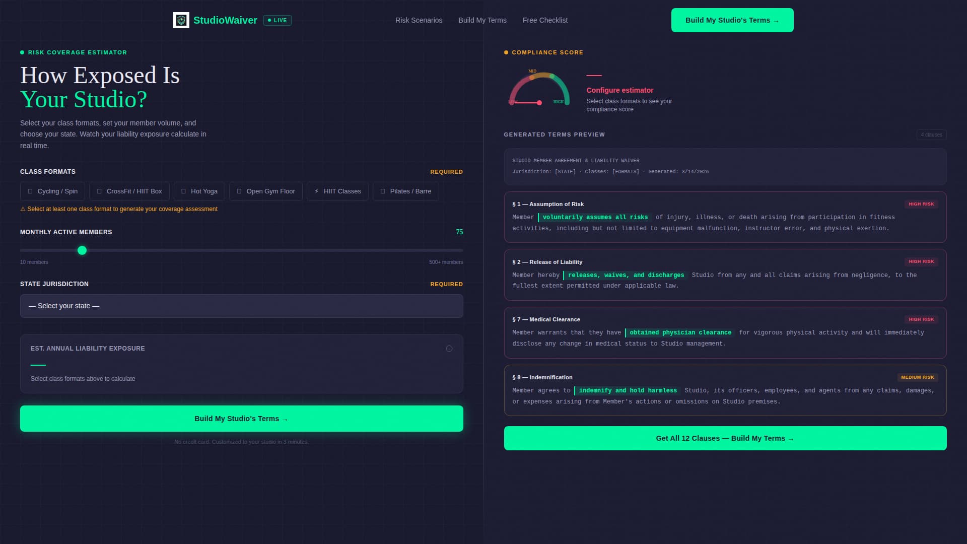Click the '500+ members' slider label

[x=446, y=262]
